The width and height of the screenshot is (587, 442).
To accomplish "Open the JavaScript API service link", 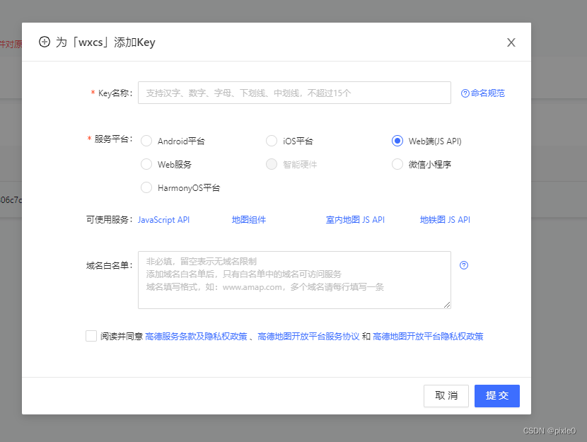I will 163,220.
